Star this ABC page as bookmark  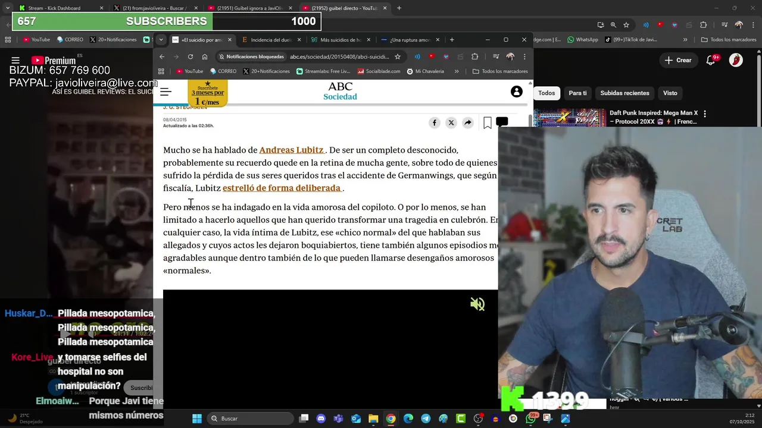pos(398,56)
